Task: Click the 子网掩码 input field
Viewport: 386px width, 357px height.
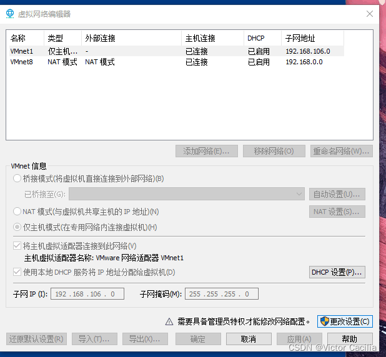Action: click(x=222, y=293)
